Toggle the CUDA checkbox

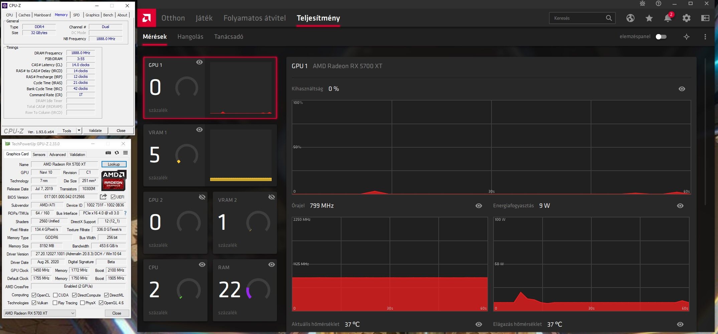(55, 295)
